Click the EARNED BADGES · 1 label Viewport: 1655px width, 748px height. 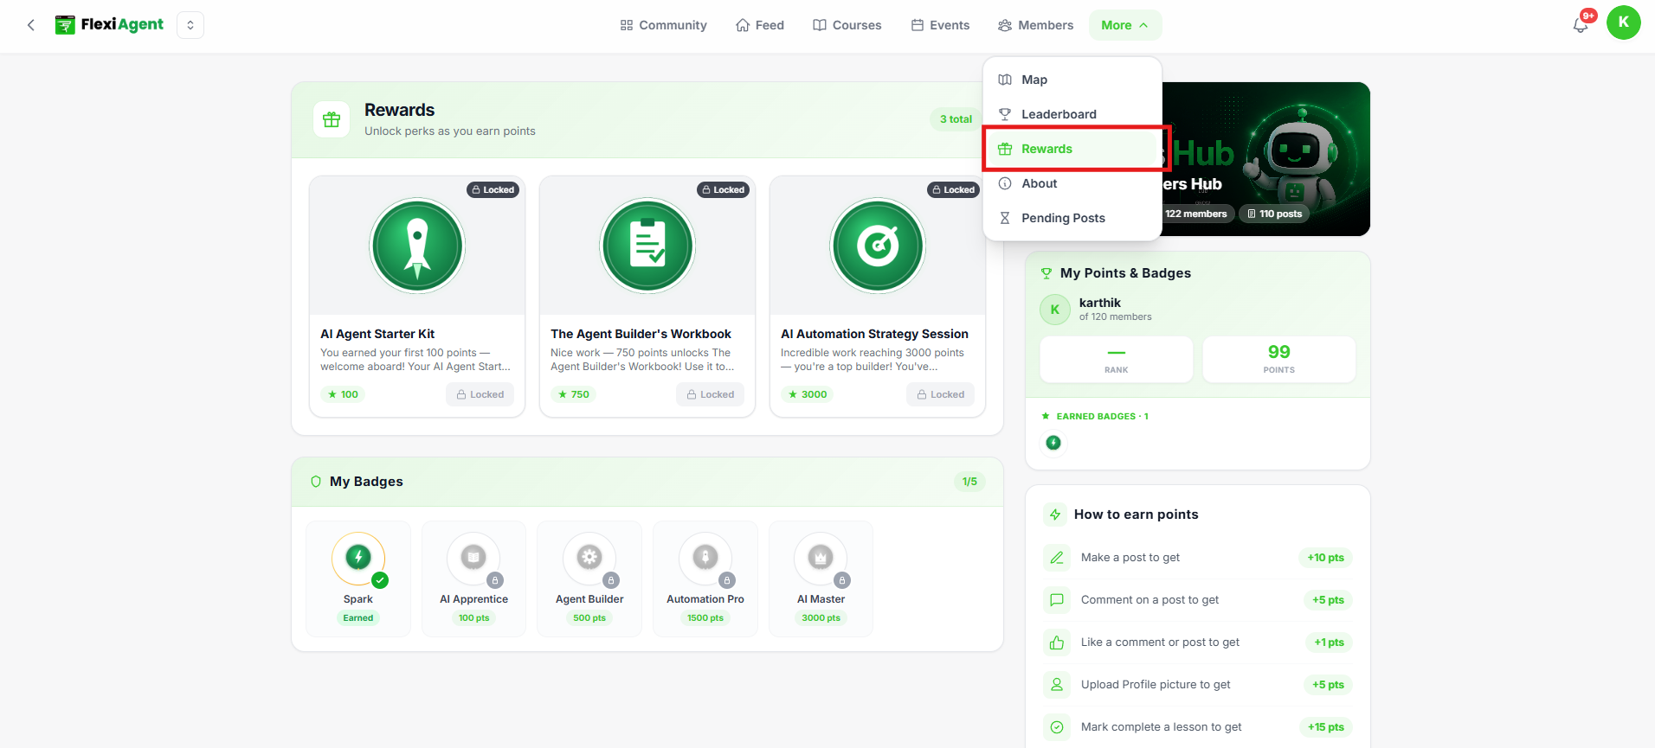coord(1102,417)
